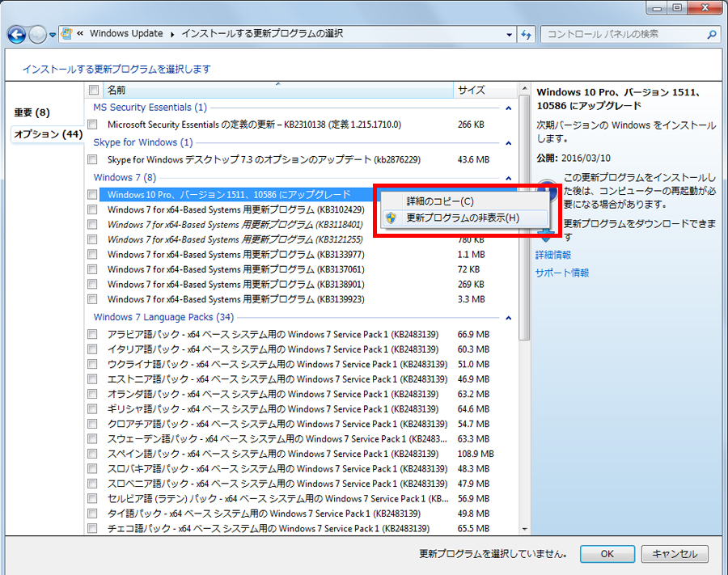Click the OK button
This screenshot has height=575, width=728.
pyautogui.click(x=607, y=554)
